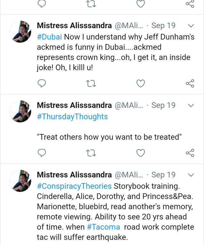Retweet the ThursdayThoughts tweet
Viewport: 204px width, 245px height.
[x=91, y=153]
